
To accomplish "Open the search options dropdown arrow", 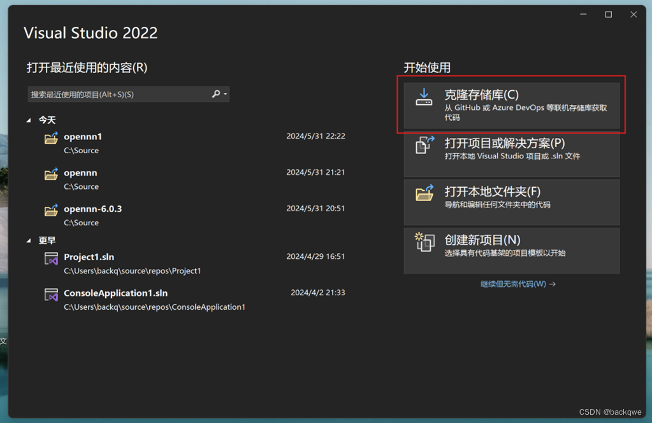I will [226, 94].
